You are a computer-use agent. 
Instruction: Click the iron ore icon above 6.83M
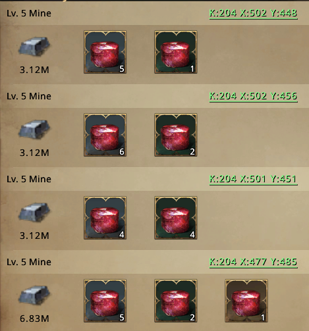click(x=34, y=295)
